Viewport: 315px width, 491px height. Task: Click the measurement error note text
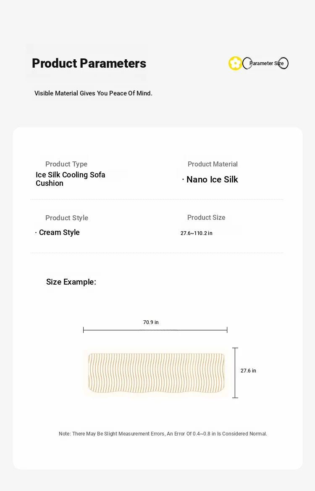pyautogui.click(x=163, y=434)
